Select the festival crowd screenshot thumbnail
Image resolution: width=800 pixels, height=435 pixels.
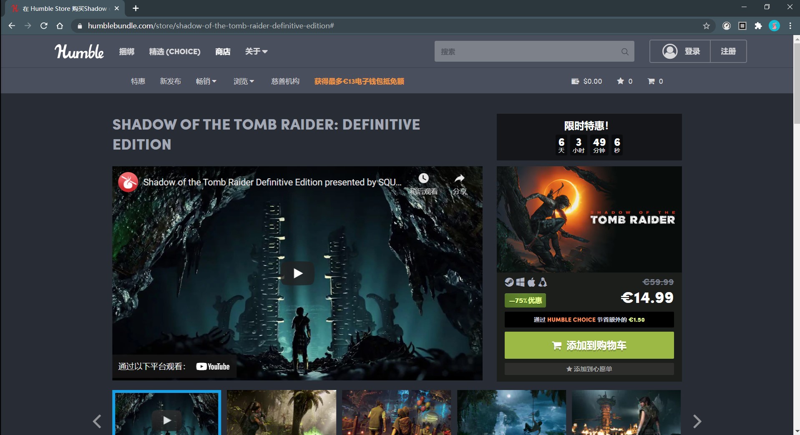coord(396,412)
